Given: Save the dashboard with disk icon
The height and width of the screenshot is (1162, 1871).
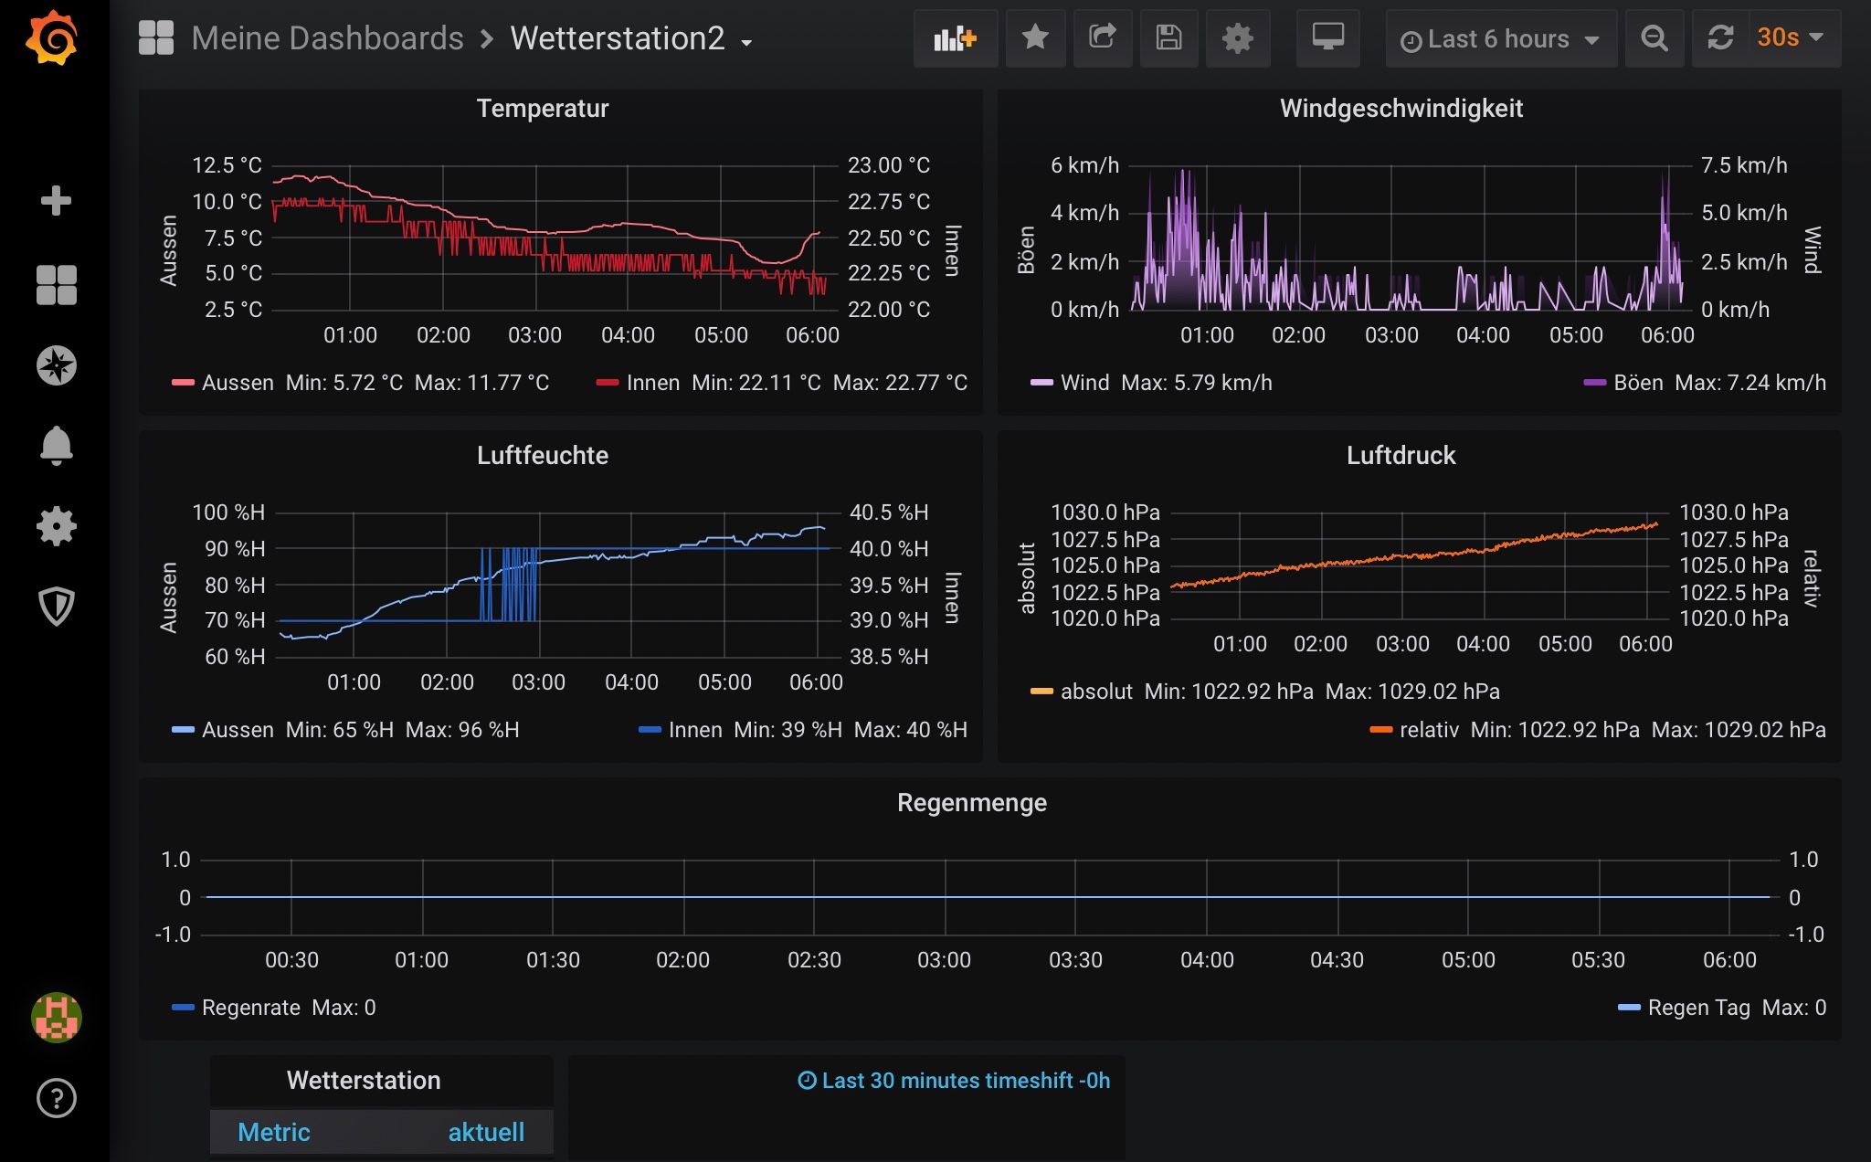Looking at the screenshot, I should pyautogui.click(x=1168, y=38).
